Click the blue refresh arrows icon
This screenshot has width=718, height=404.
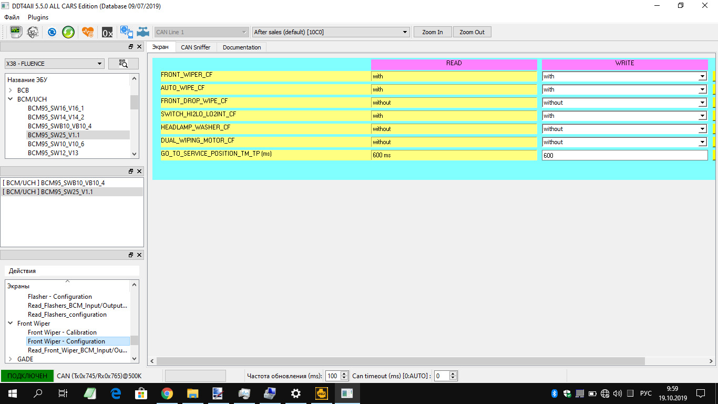(x=52, y=32)
